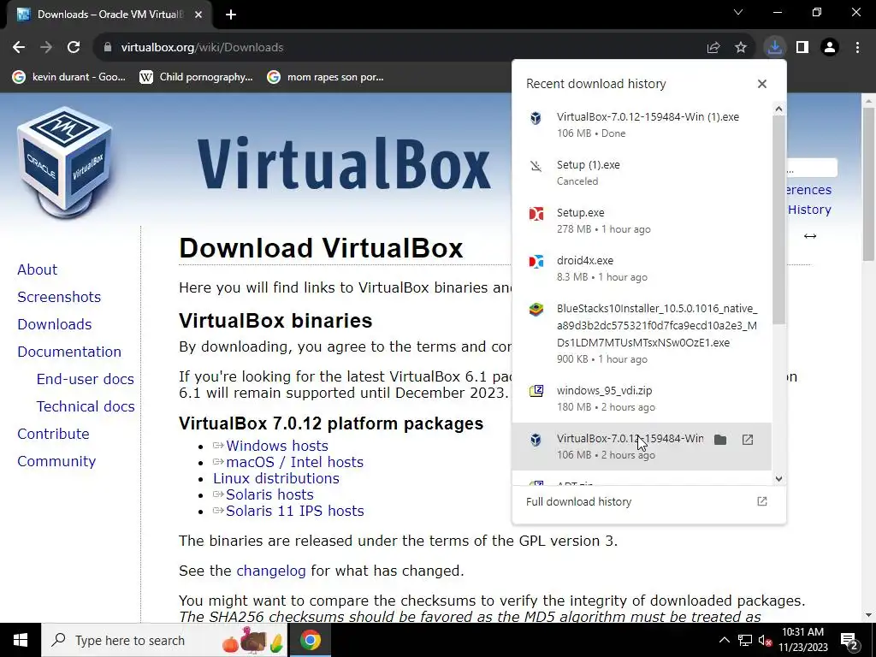876x657 pixels.
Task: Open the Downloads sidebar link
Action: pyautogui.click(x=54, y=324)
